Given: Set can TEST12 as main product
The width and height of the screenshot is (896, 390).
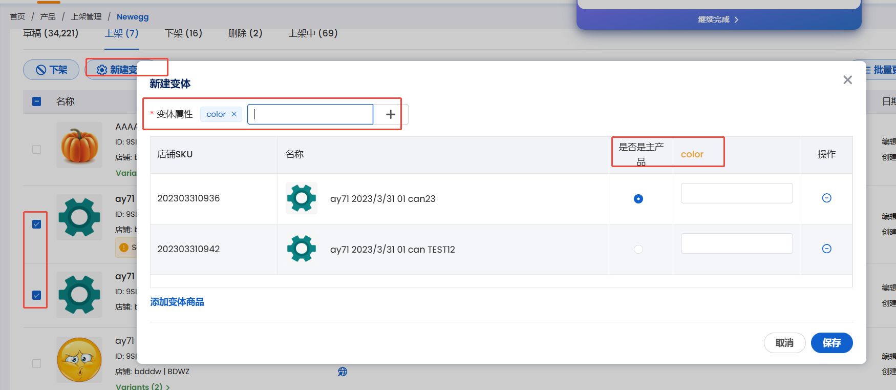Looking at the screenshot, I should click(638, 250).
